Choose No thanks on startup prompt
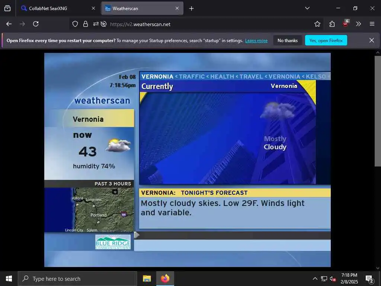This screenshot has width=381, height=286. click(288, 40)
